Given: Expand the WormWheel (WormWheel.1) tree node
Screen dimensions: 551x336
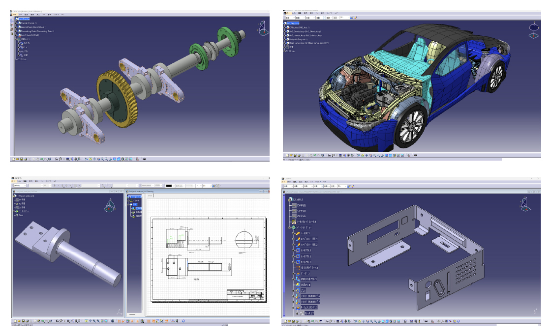Looking at the screenshot, I should click(16, 28).
